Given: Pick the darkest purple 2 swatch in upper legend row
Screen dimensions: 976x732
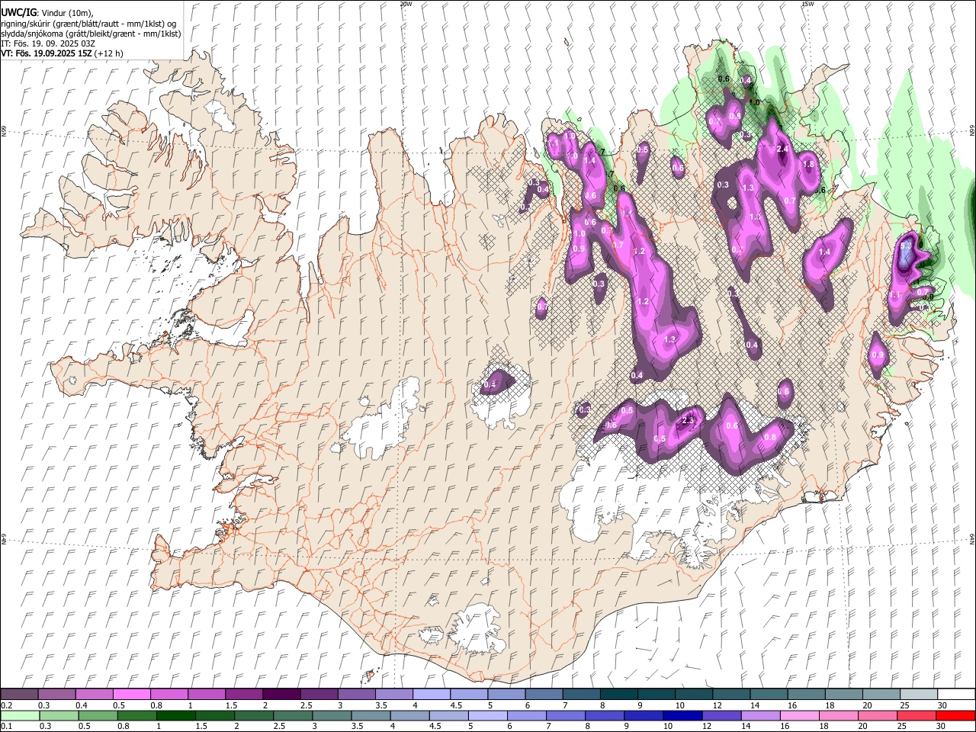Looking at the screenshot, I should (x=281, y=694).
